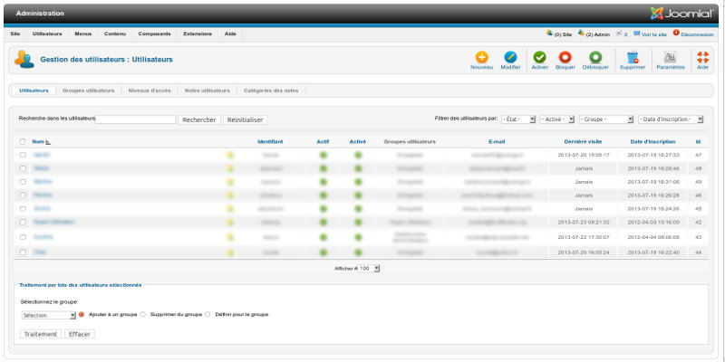Click the Supprimer trash icon

[x=632, y=57]
